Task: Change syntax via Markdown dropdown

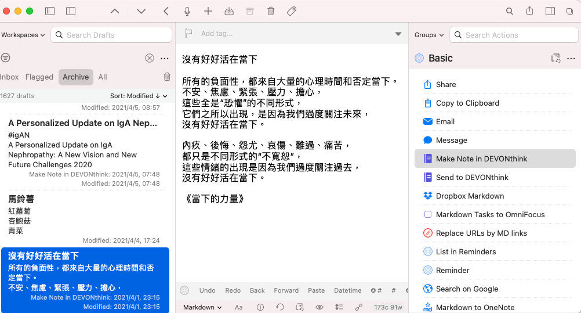Action: tap(202, 307)
